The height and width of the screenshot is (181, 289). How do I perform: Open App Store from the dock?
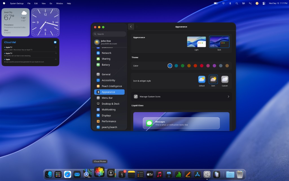[x=197, y=174]
